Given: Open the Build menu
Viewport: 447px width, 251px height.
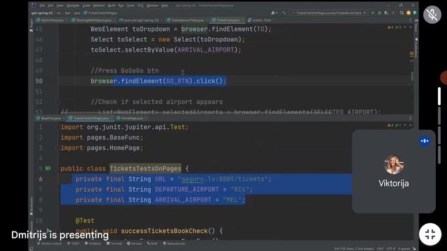Looking at the screenshot, I should (x=112, y=6).
